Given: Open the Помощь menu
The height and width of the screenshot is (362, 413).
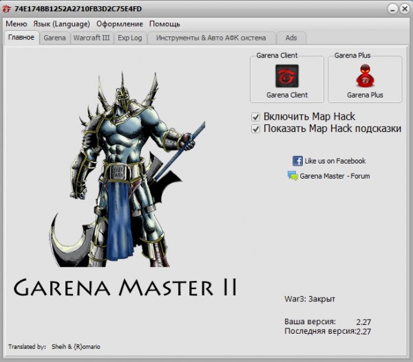Looking at the screenshot, I should 165,24.
